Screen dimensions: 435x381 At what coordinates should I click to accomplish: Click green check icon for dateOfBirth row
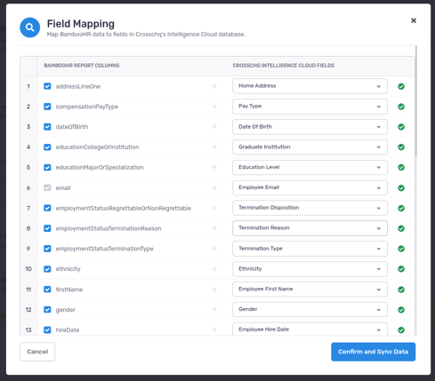[401, 127]
